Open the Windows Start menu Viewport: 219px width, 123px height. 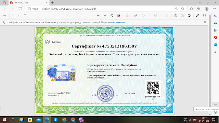coord(4,120)
